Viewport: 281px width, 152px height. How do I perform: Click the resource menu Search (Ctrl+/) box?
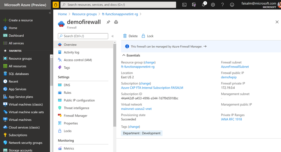(83, 36)
